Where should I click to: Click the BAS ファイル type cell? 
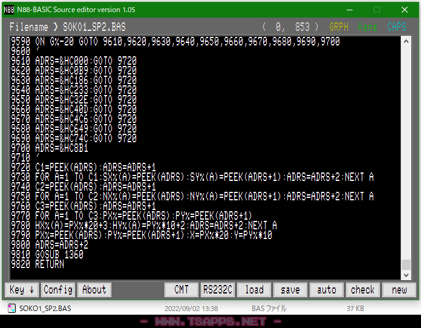[x=269, y=309]
